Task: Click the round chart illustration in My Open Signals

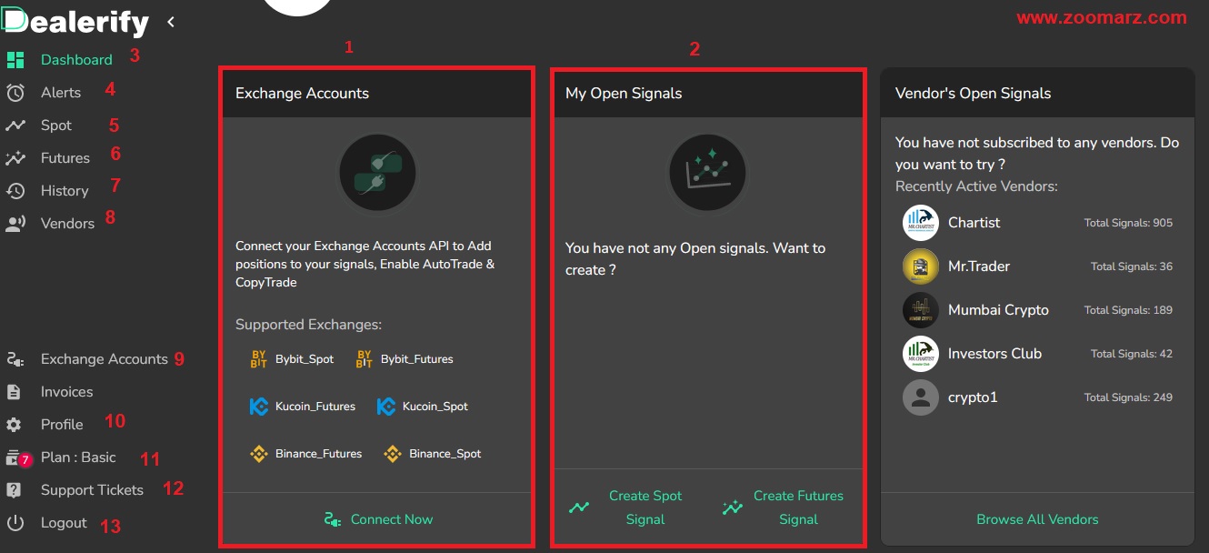Action: tap(707, 174)
